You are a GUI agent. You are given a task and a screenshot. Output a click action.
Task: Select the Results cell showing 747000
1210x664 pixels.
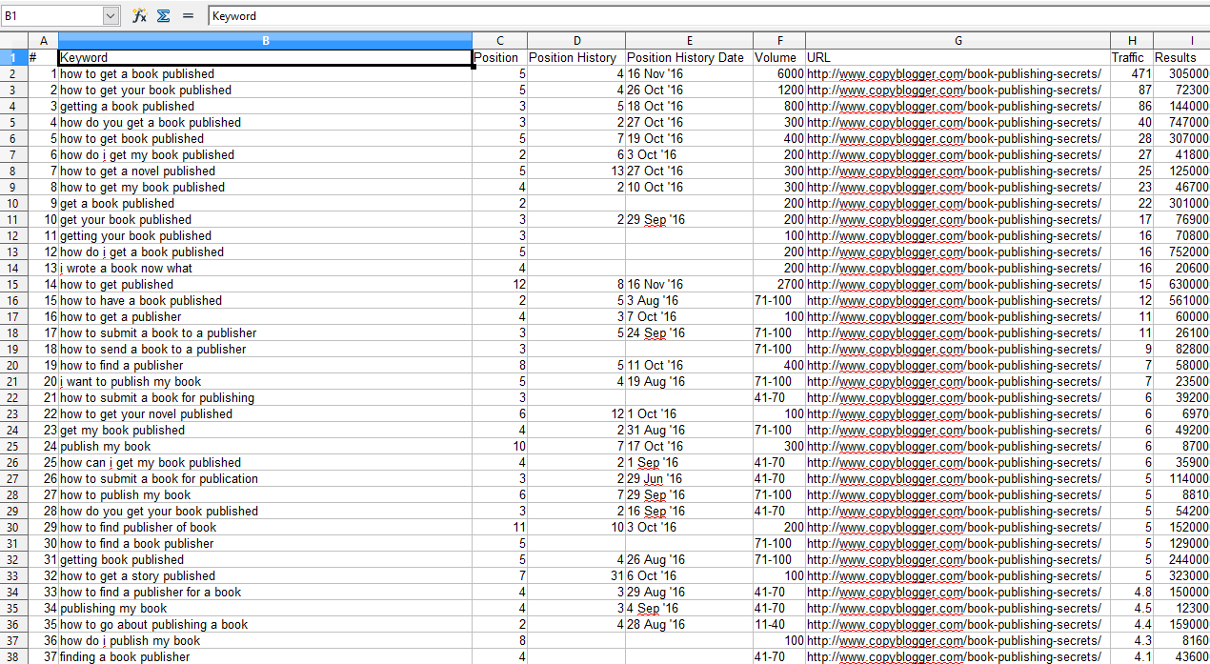click(x=1181, y=123)
